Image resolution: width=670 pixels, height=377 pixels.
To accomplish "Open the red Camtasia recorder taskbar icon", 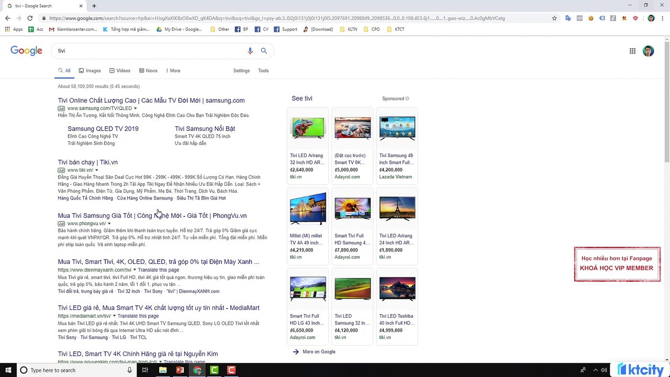I will point(231,370).
